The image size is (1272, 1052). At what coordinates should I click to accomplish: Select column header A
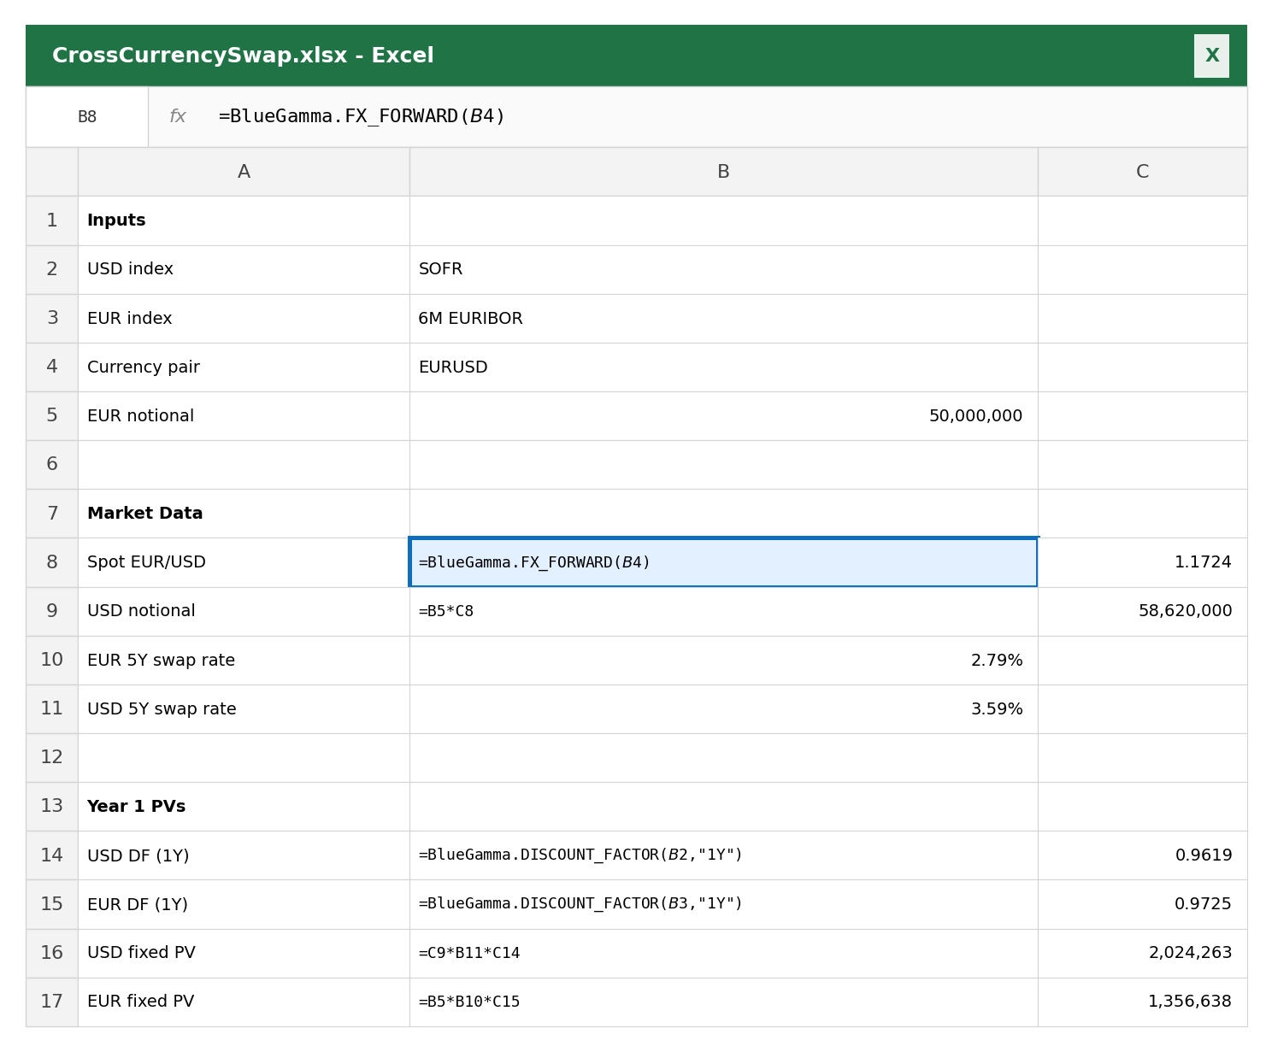coord(244,171)
